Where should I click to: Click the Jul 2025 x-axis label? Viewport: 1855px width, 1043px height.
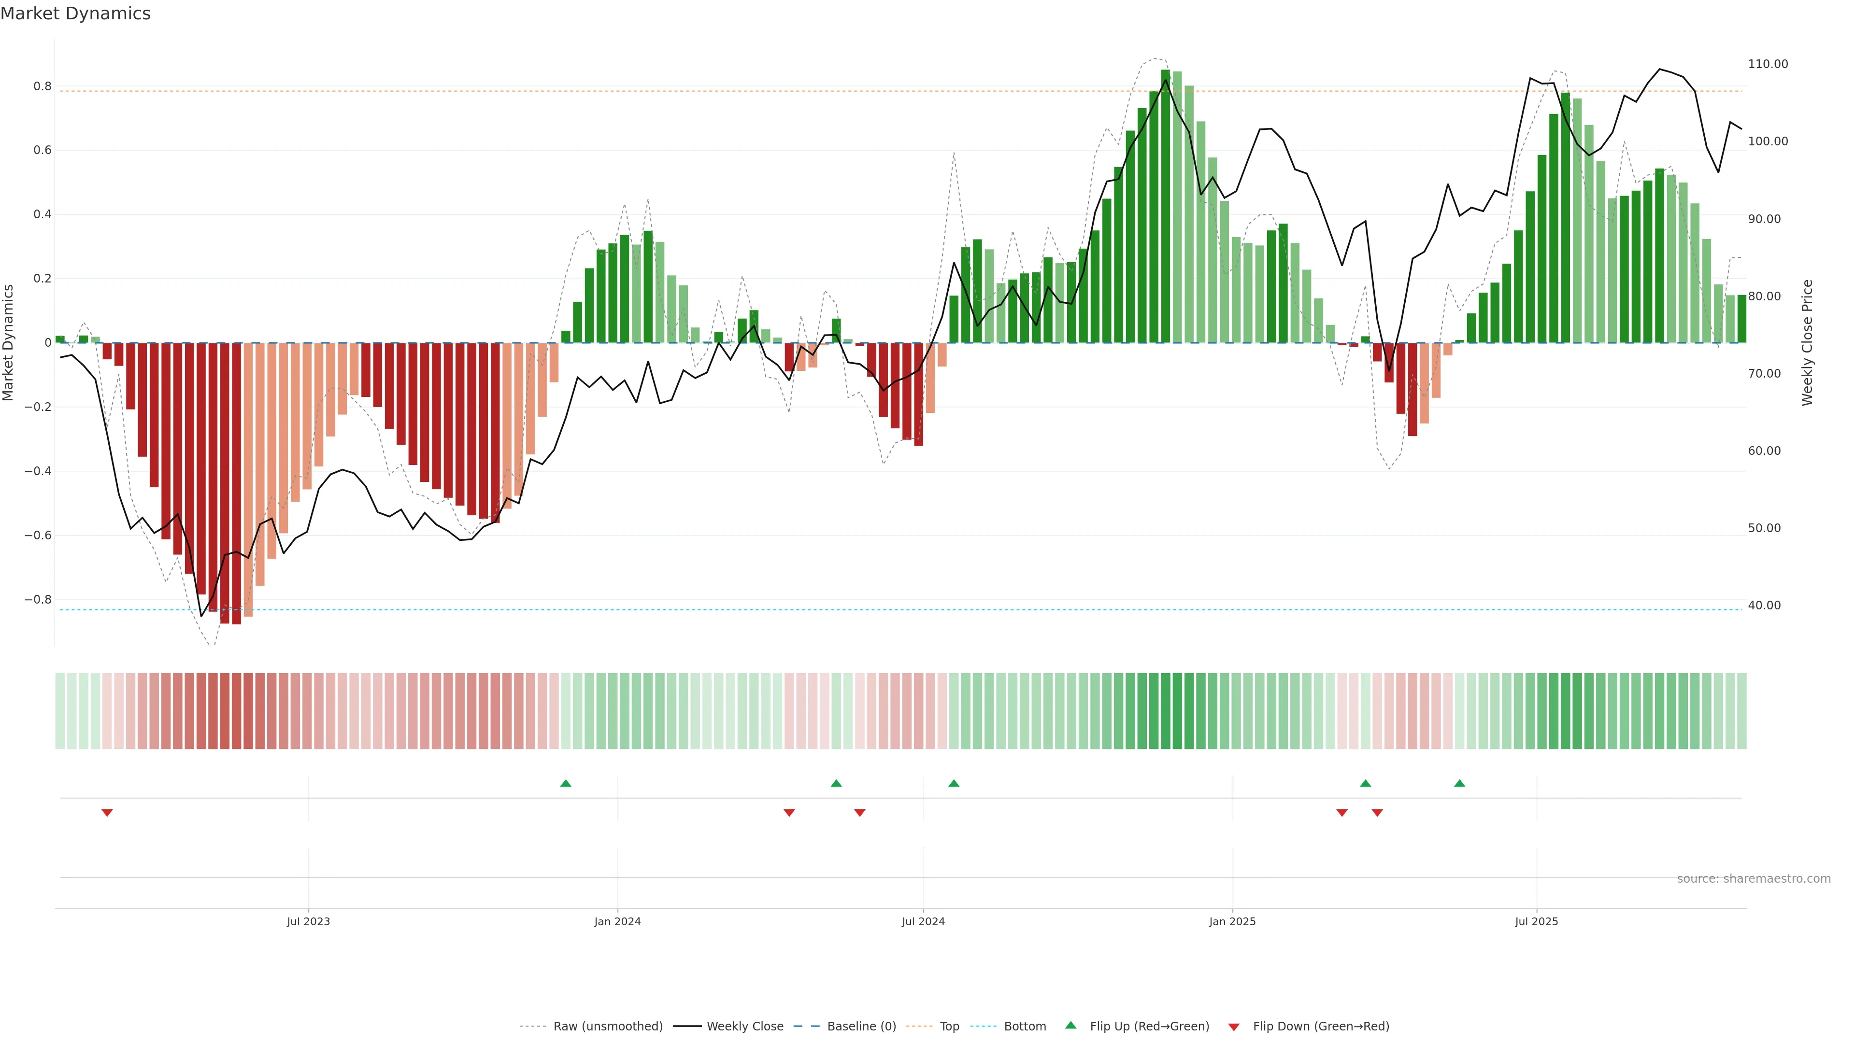pos(1536,921)
